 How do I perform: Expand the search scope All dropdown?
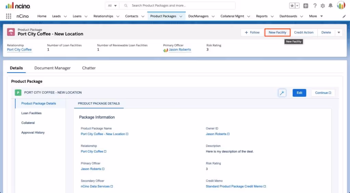pyautogui.click(x=112, y=5)
